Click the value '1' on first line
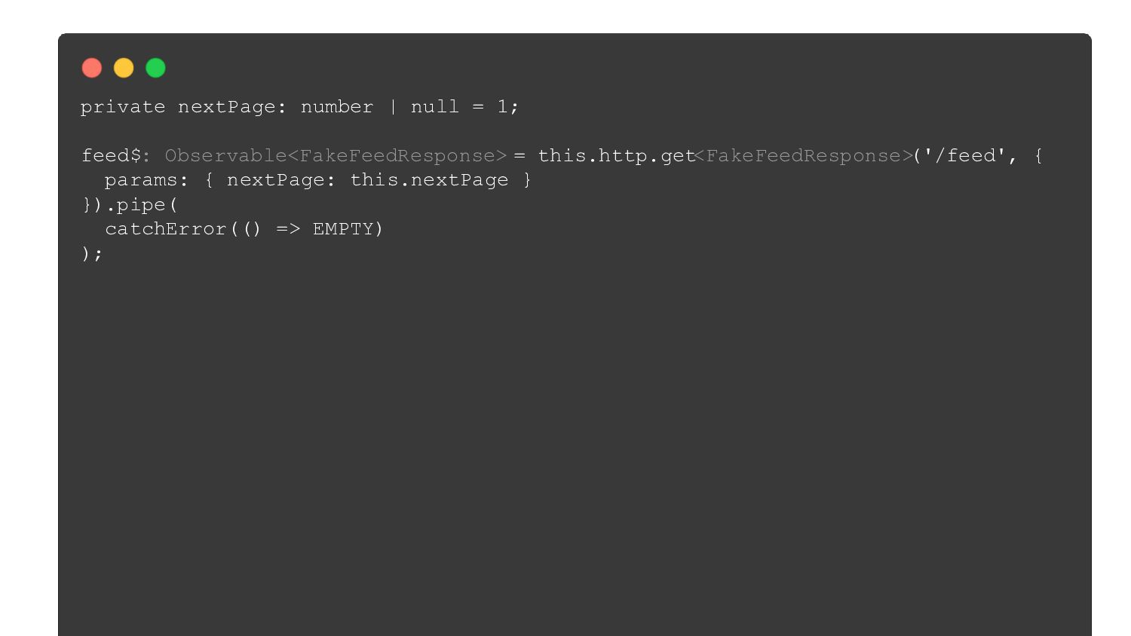1131x636 pixels. 502,107
